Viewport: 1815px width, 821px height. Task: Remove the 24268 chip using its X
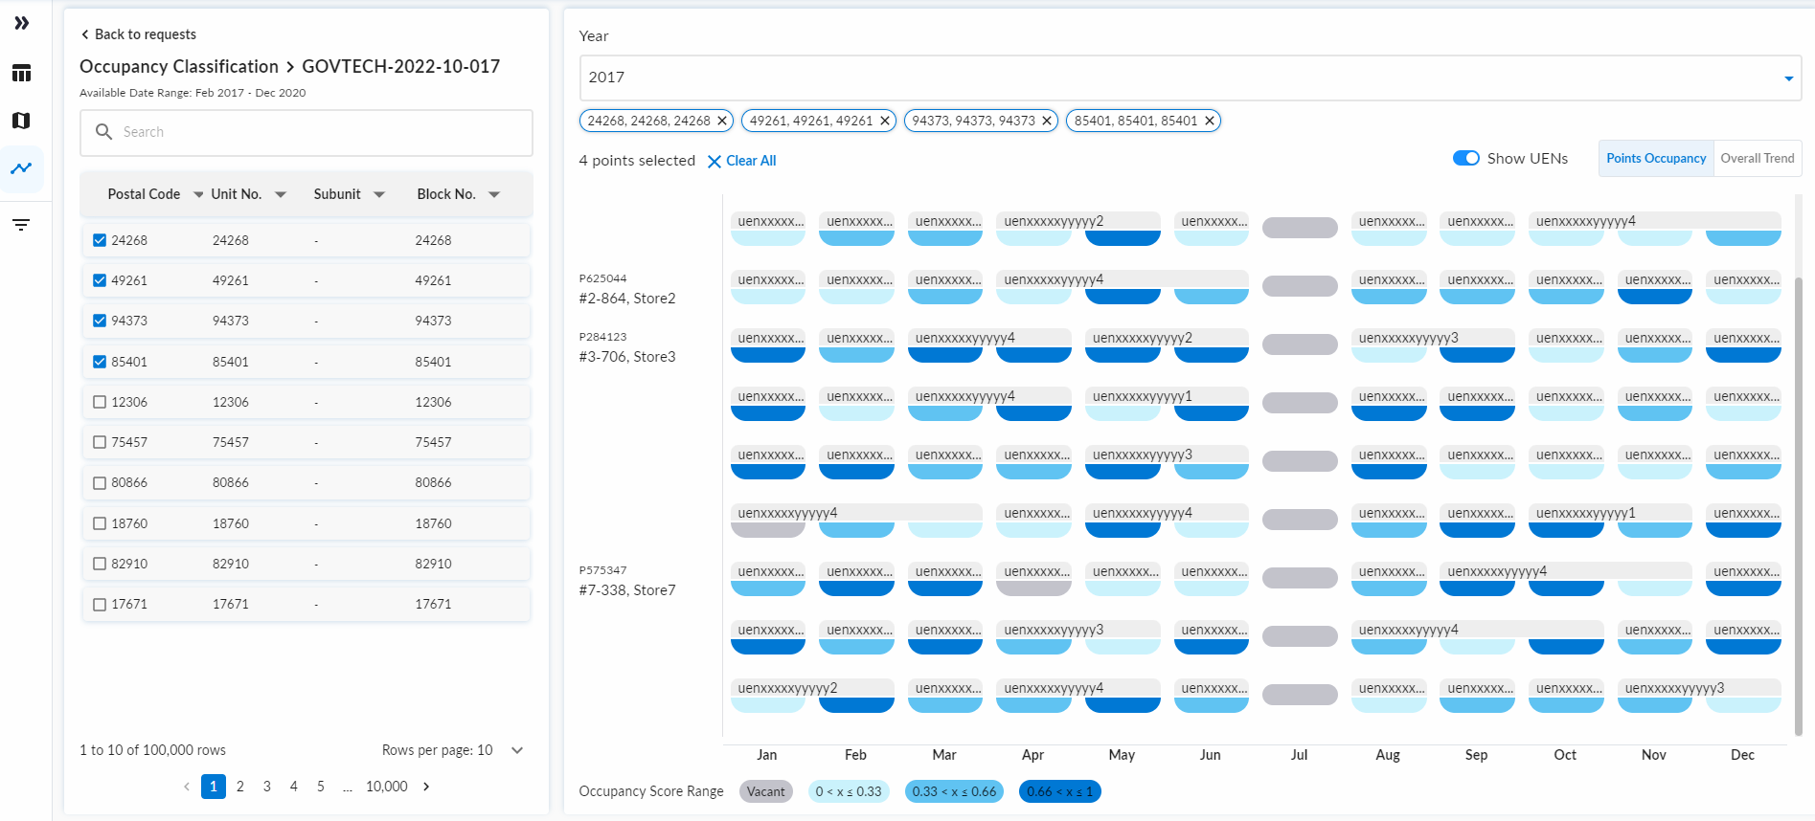click(x=722, y=121)
